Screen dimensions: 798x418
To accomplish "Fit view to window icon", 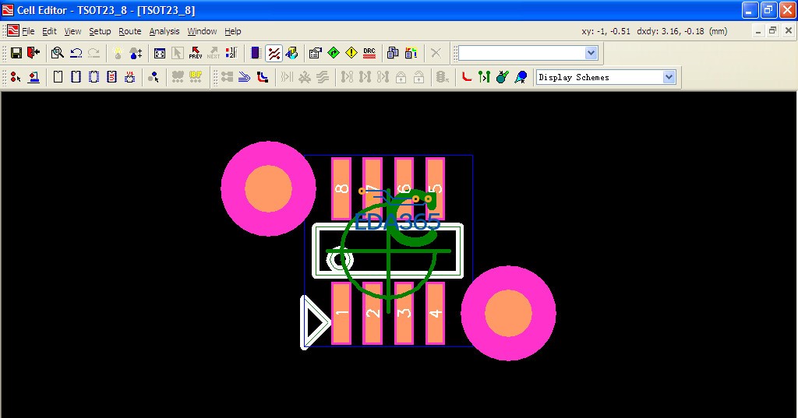I will click(159, 53).
